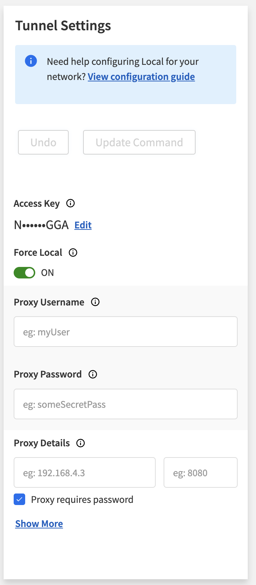Open the Access Key info tooltip icon
The height and width of the screenshot is (585, 256).
[x=70, y=203]
